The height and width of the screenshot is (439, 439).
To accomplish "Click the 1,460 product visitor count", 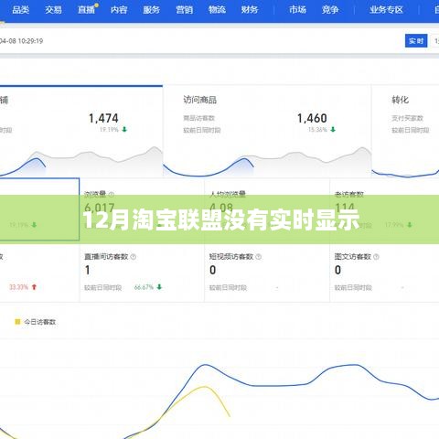I will pos(312,118).
